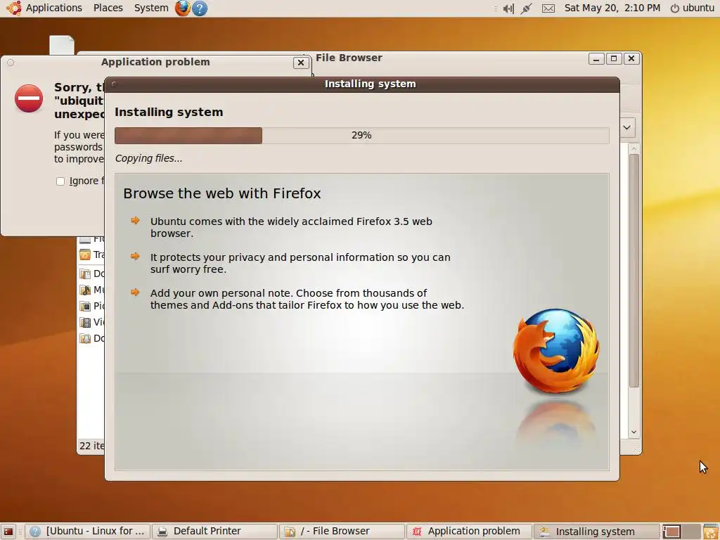
Task: Click the Installing system title bar
Action: click(x=362, y=84)
